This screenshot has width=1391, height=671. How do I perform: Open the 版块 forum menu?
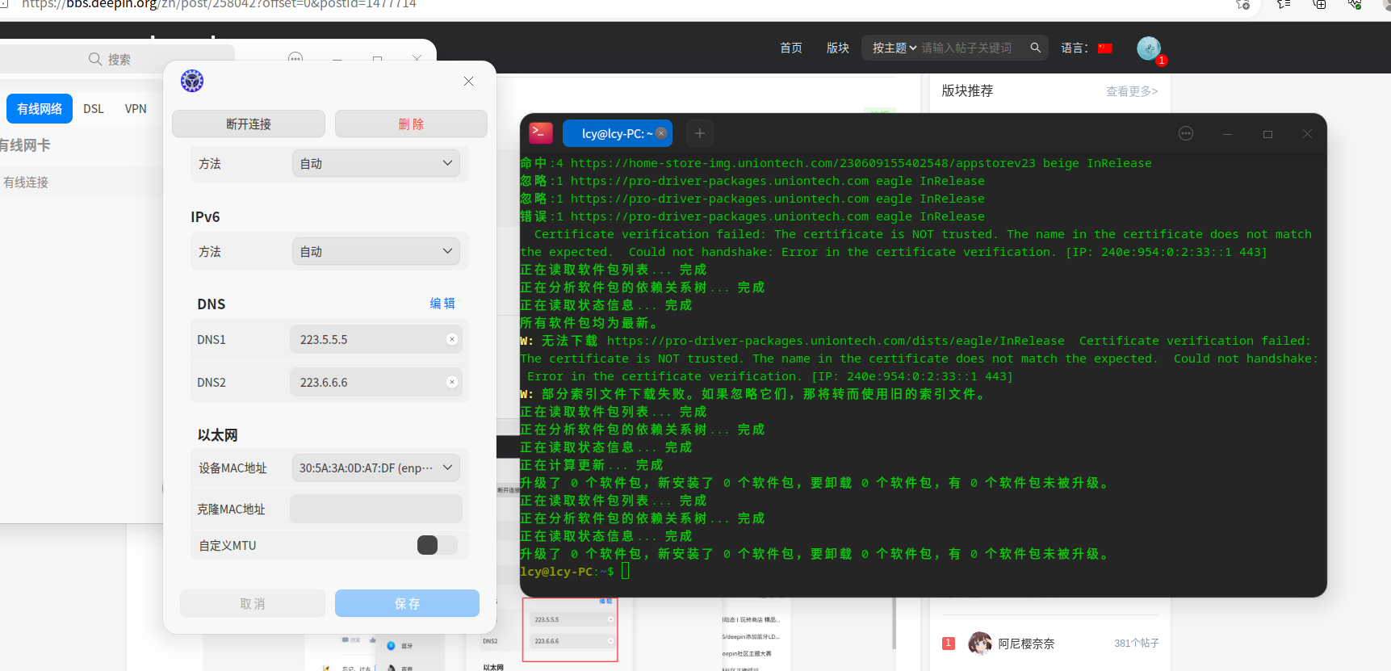[838, 48]
